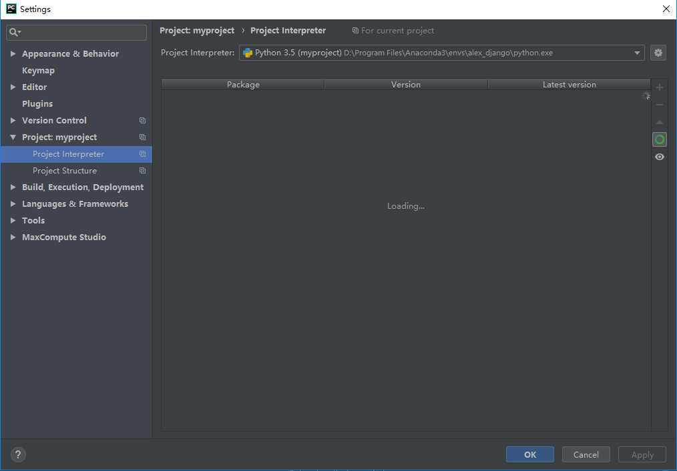Click the uninstall package minus icon
677x471 pixels.
click(659, 105)
